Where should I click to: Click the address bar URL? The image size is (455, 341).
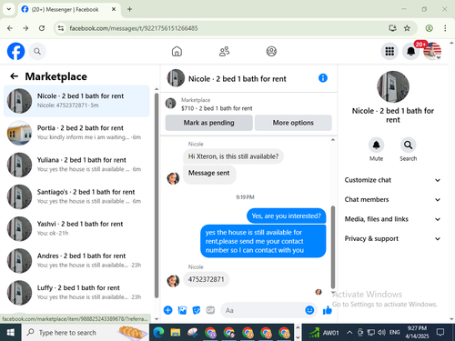pos(134,28)
